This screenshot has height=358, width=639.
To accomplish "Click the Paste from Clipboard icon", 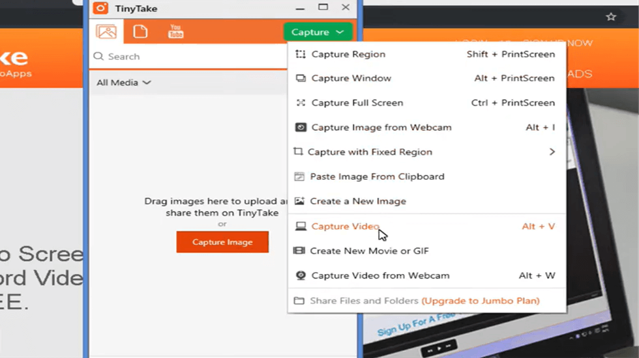I will pyautogui.click(x=299, y=176).
